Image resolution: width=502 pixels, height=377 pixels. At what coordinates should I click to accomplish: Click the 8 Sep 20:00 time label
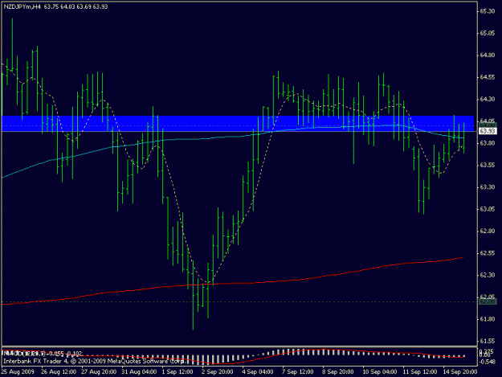click(338, 372)
